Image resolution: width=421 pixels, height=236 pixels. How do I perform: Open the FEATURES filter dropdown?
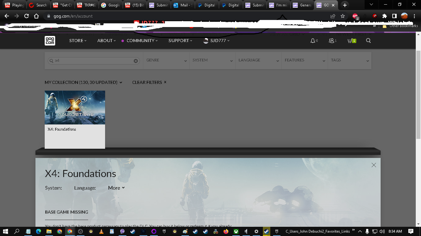tap(305, 60)
